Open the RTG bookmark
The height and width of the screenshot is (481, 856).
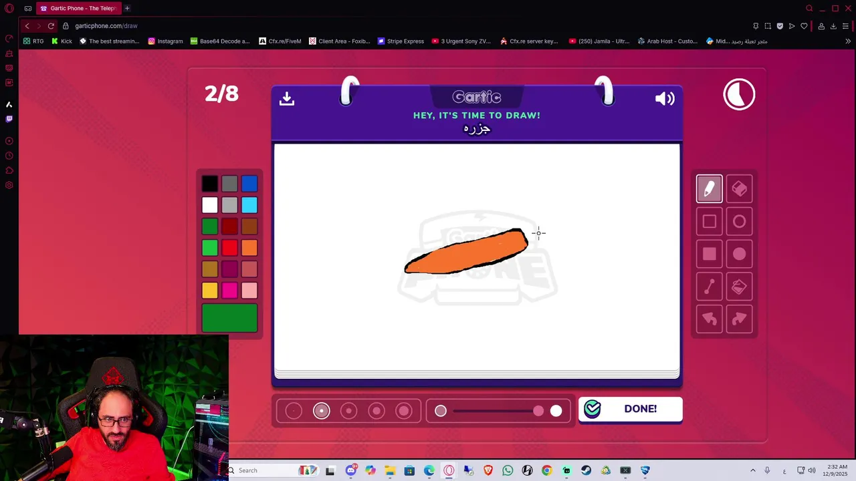(33, 41)
